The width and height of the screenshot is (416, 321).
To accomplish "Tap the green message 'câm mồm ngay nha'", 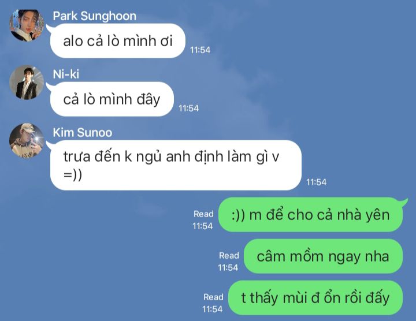I will 323,256.
